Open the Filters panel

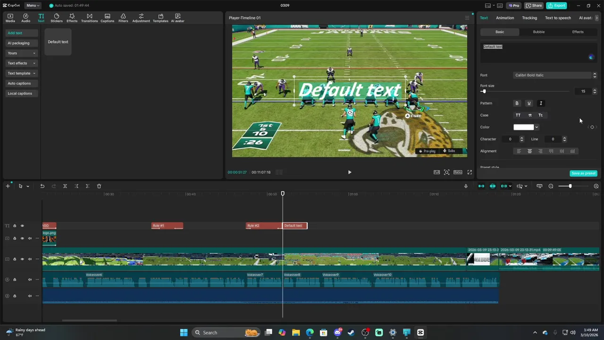click(123, 18)
